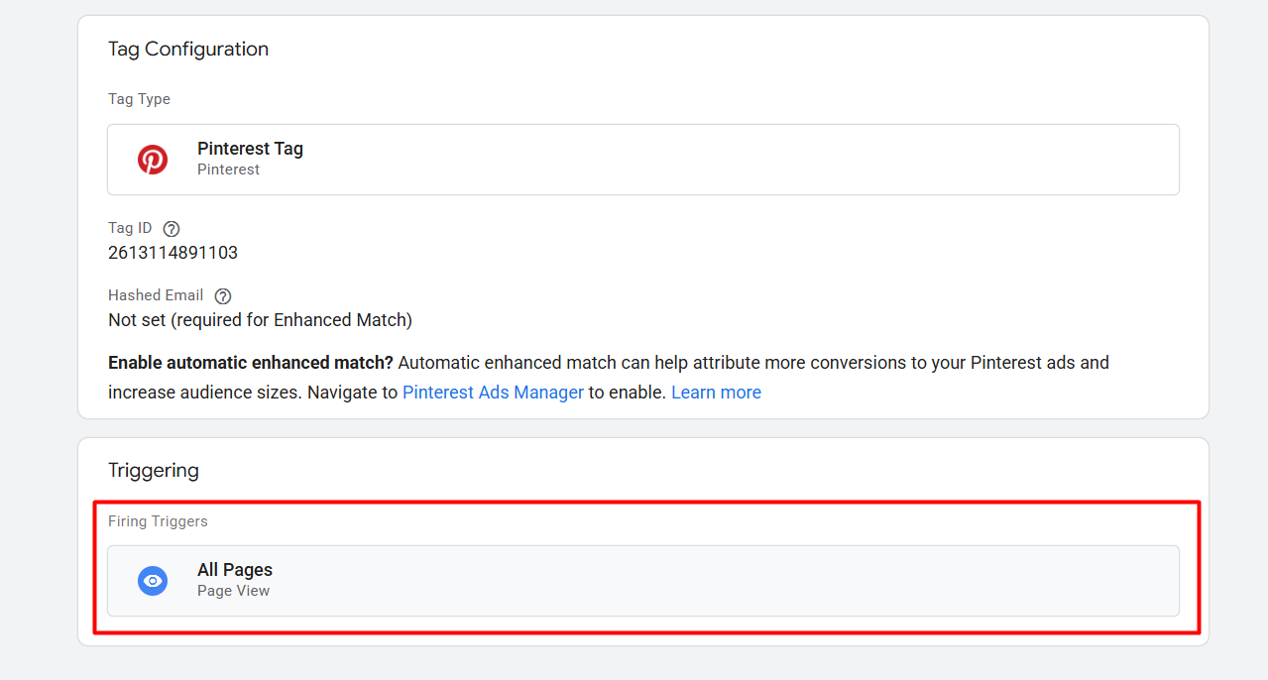The height and width of the screenshot is (680, 1268).
Task: Open the All Pages firing trigger
Action: [642, 581]
